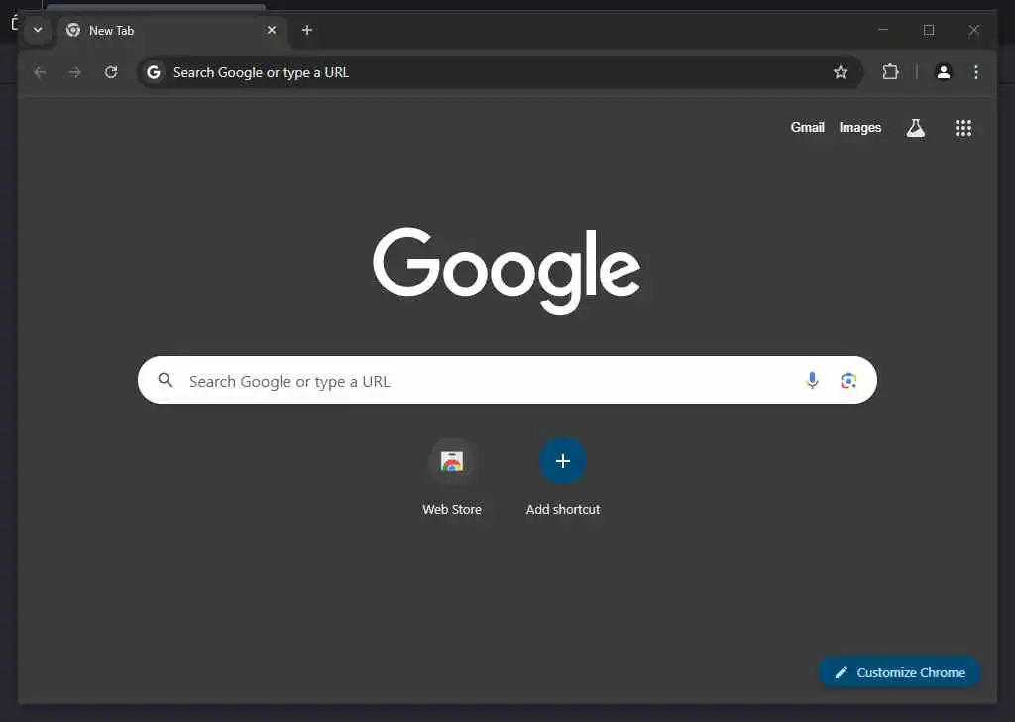Open the tab search dropdown arrow
This screenshot has height=722, width=1015.
[38, 30]
